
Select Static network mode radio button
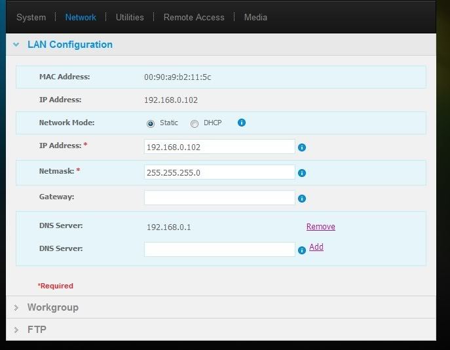pos(151,123)
